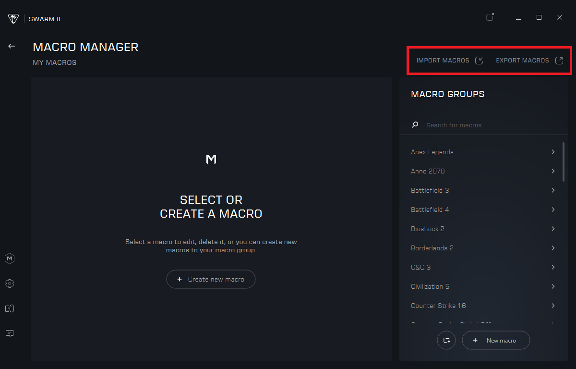Click the IMPORT MACROS button
Screen dimensions: 576x369
click(450, 61)
